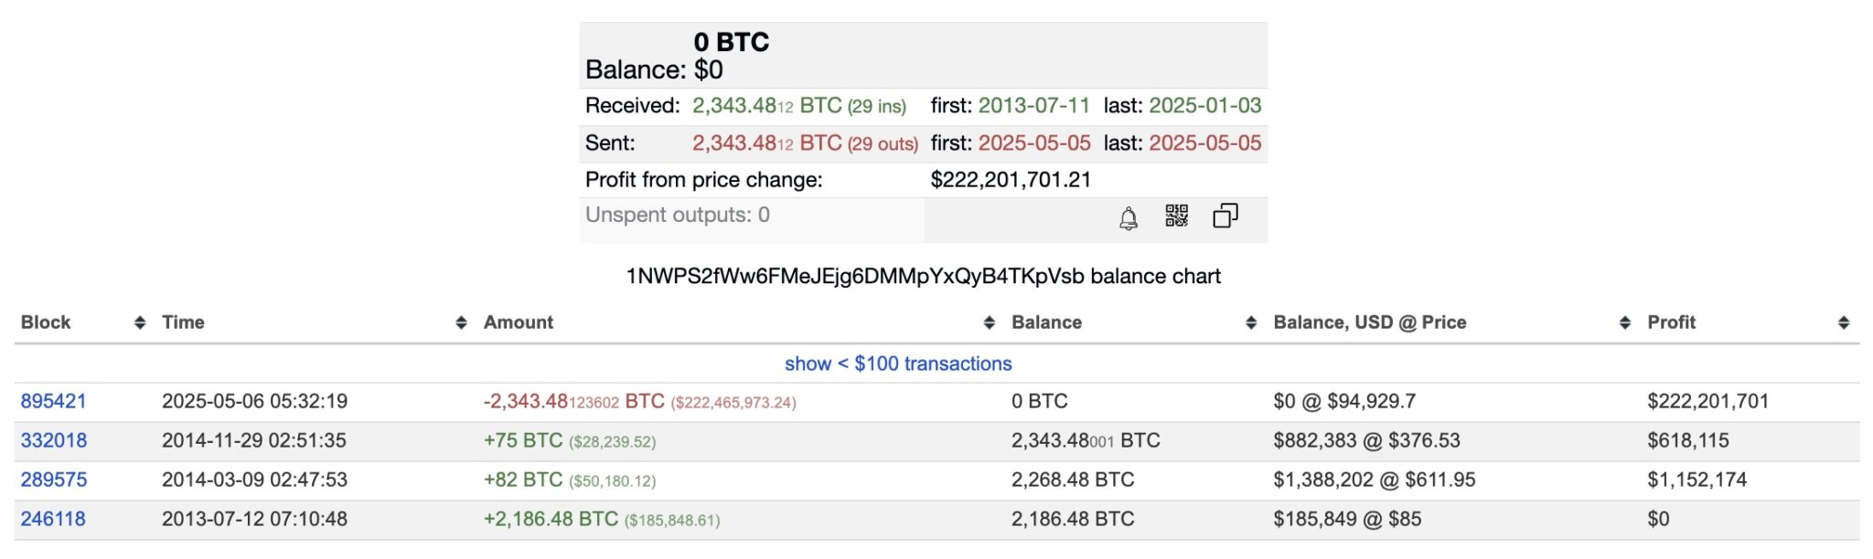
Task: Open the QR code icon
Action: point(1178,217)
